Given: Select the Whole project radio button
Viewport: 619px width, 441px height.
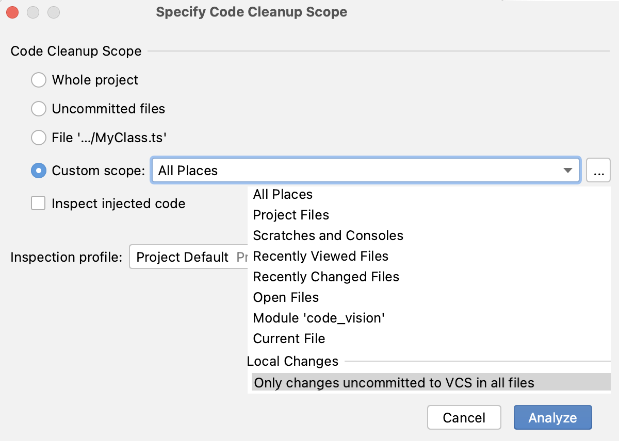Looking at the screenshot, I should 38,80.
